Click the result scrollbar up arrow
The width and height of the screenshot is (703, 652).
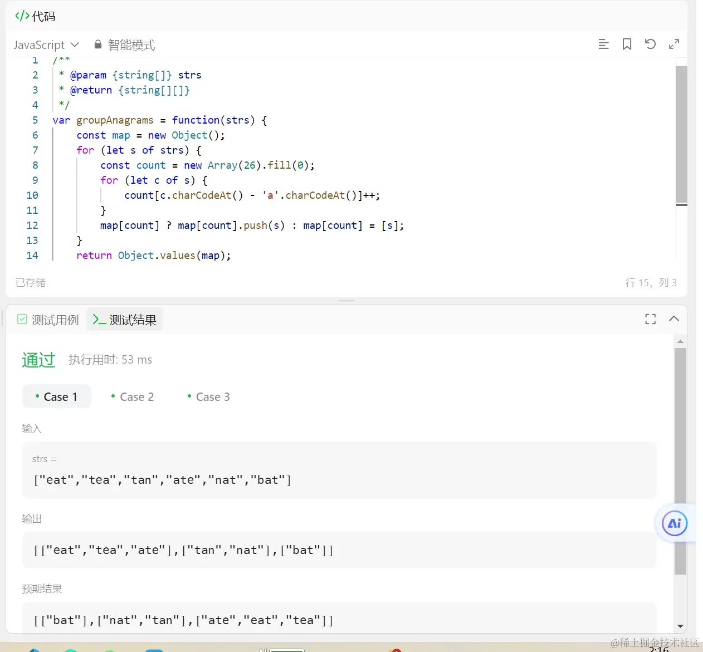[x=680, y=341]
